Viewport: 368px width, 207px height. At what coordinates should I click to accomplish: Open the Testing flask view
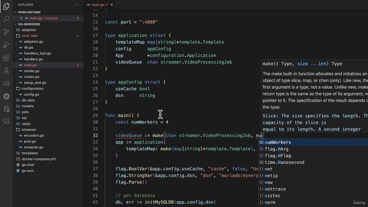(6, 70)
